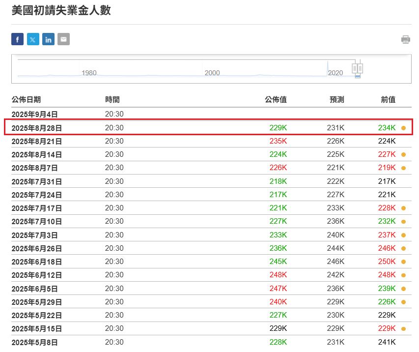The image size is (419, 352).
Task: Share via the X (Twitter) icon
Action: click(x=33, y=39)
